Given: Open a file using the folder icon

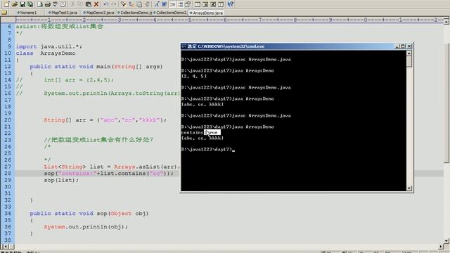Looking at the screenshot, I should tap(15, 4).
